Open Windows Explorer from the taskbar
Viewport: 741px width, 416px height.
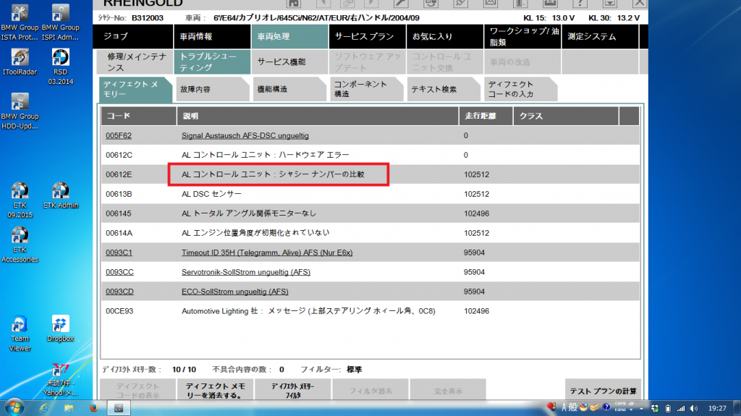pyautogui.click(x=69, y=407)
